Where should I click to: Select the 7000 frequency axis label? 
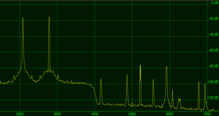pyautogui.click(x=207, y=114)
